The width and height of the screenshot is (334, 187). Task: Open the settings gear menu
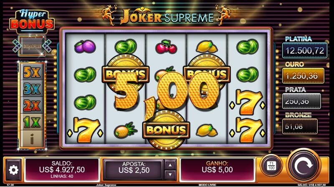[13, 170]
